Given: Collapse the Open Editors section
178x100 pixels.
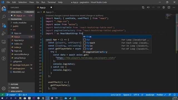Looking at the screenshot, I should [x=21, y=12].
